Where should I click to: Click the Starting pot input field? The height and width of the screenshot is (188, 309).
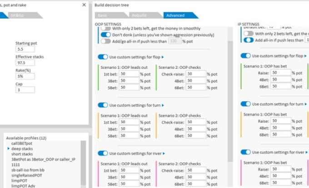click(x=25, y=48)
